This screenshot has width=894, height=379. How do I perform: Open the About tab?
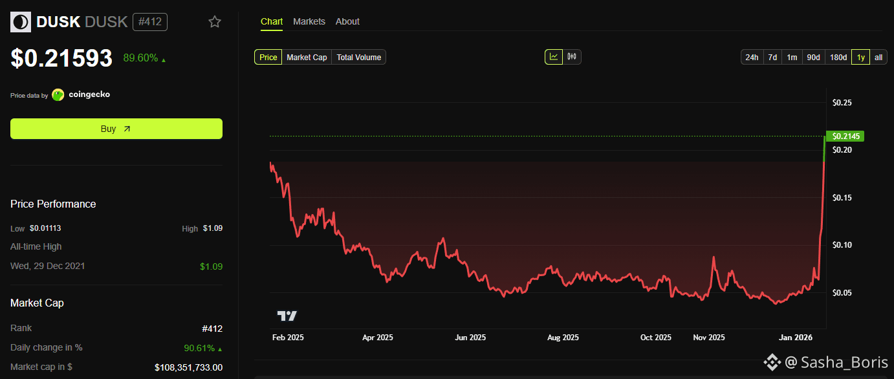coord(347,21)
